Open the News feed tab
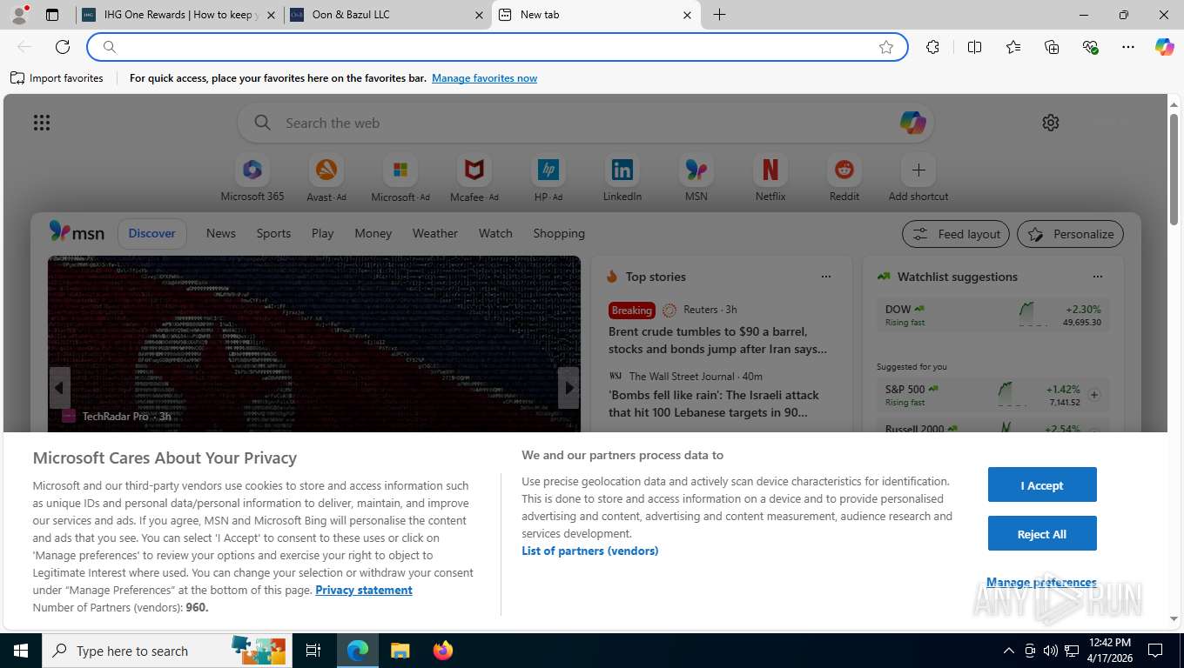This screenshot has width=1184, height=668. 221,233
